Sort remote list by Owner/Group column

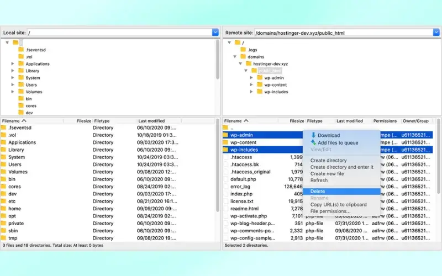[x=416, y=121]
